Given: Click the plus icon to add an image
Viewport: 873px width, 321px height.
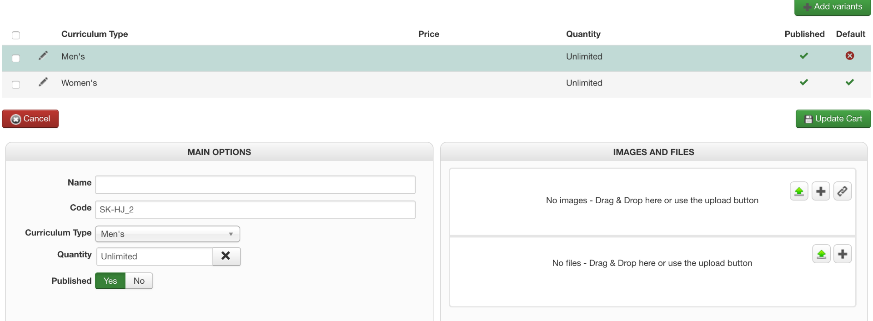Looking at the screenshot, I should [821, 191].
